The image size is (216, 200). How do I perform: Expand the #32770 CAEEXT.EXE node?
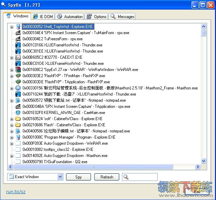12,58
